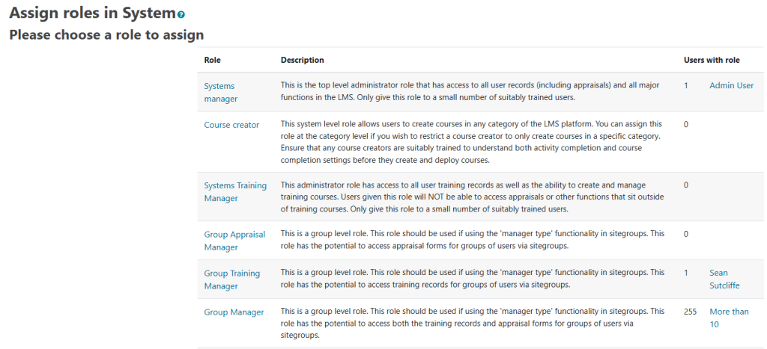Open the Course creator role
The height and width of the screenshot is (349, 767).
click(x=231, y=125)
